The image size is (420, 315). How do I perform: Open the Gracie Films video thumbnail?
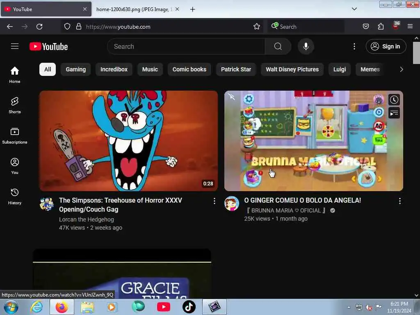coord(122,274)
